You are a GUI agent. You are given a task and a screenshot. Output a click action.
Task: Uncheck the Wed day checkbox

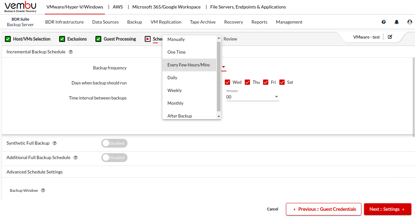pyautogui.click(x=228, y=82)
